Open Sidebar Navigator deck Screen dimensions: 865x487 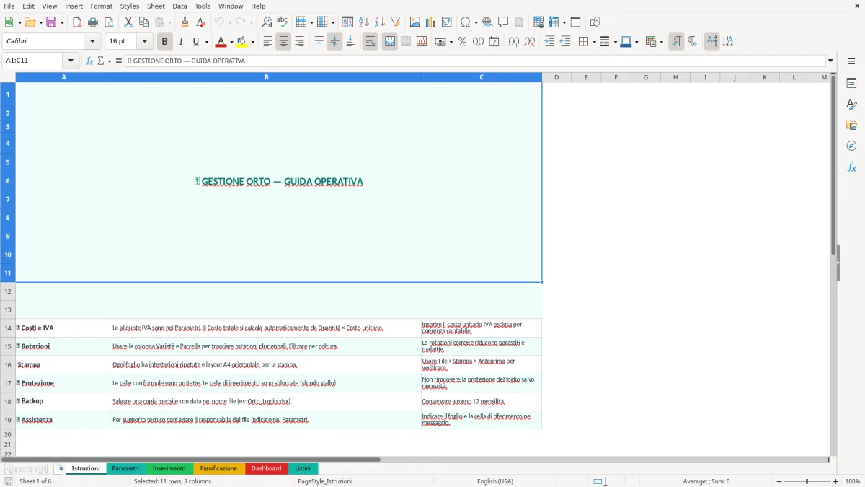click(x=851, y=146)
